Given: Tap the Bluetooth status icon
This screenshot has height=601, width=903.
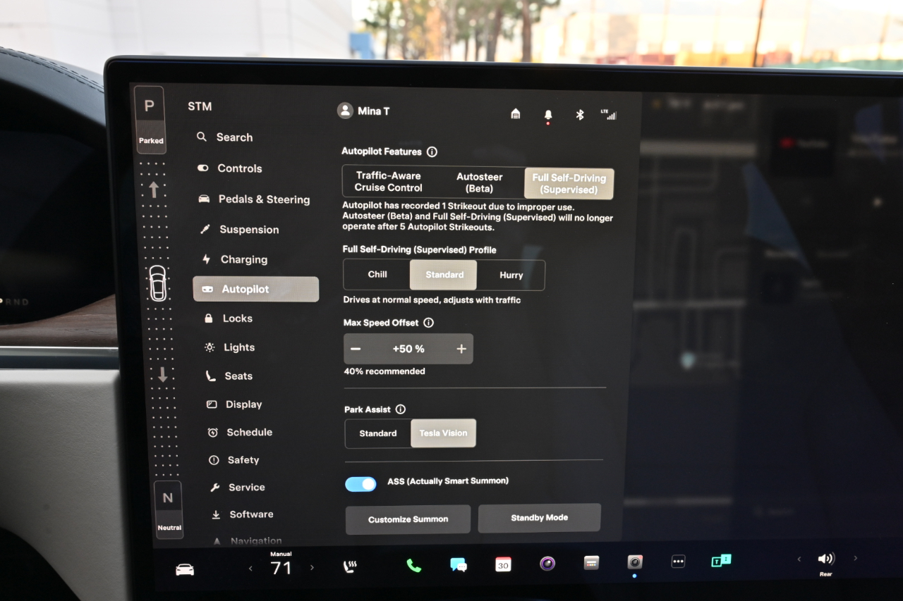Looking at the screenshot, I should tap(580, 115).
